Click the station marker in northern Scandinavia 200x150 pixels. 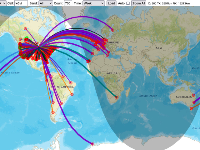click(112, 30)
